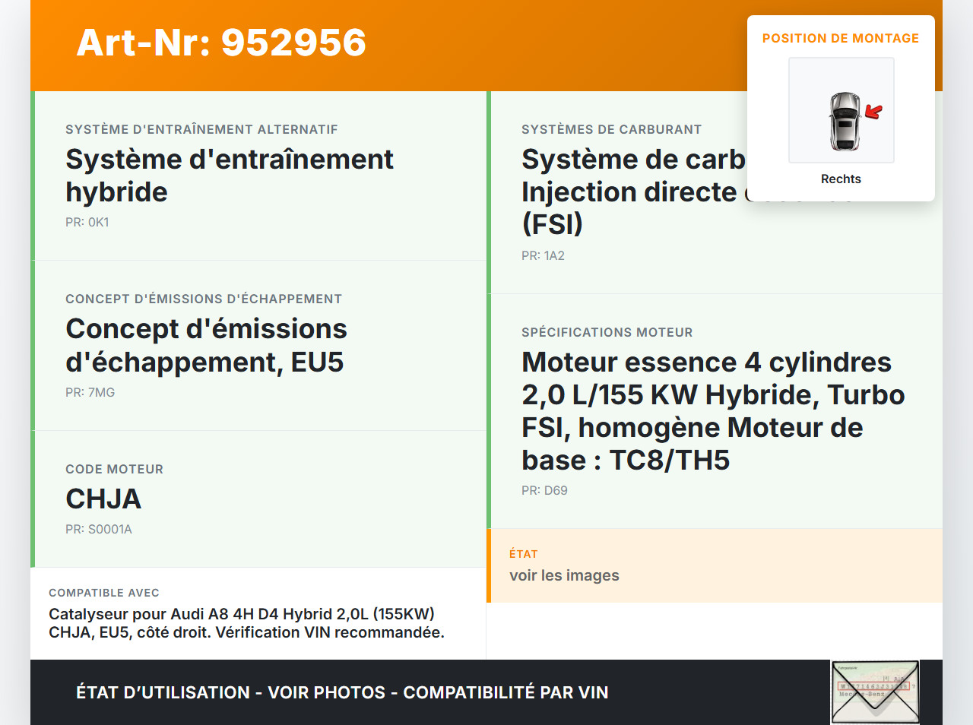Click the Art-Nr: 952956 title
Viewport: 973px width, 725px height.
pyautogui.click(x=221, y=43)
